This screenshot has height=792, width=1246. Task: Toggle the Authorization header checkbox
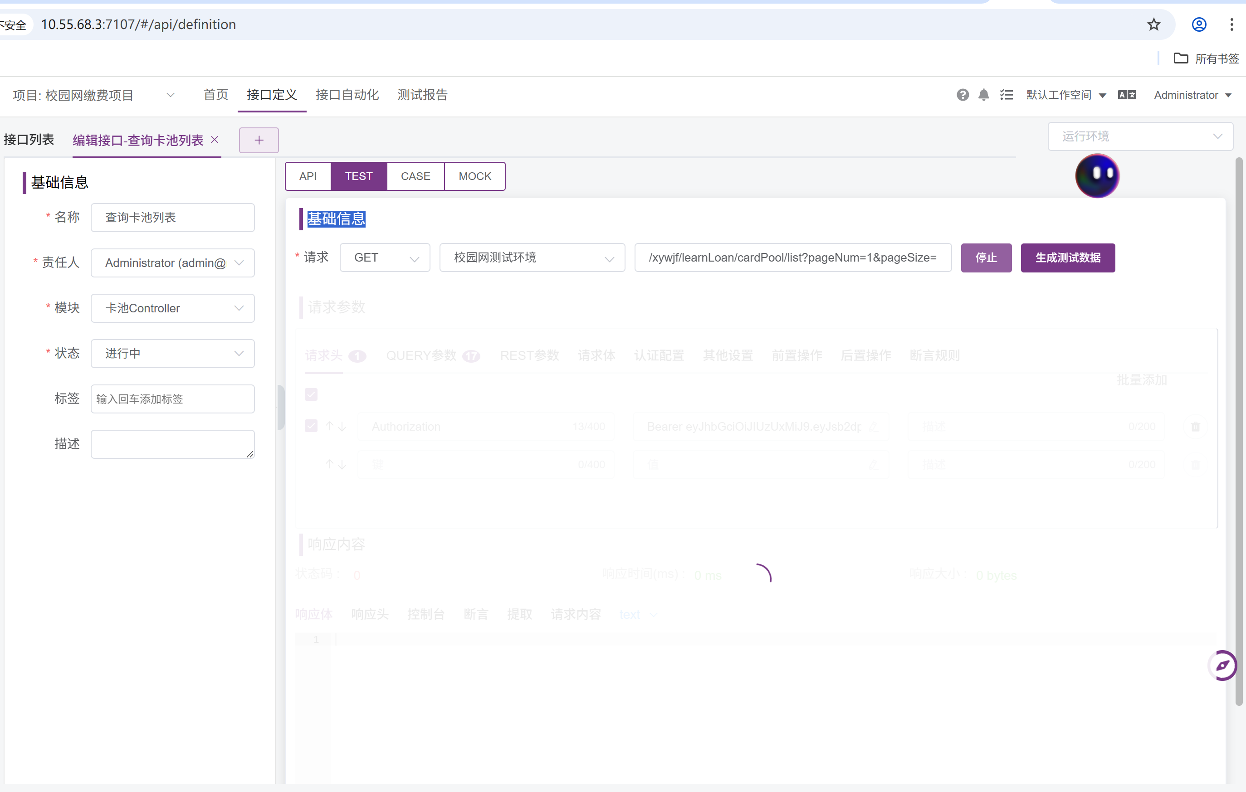[x=311, y=426]
